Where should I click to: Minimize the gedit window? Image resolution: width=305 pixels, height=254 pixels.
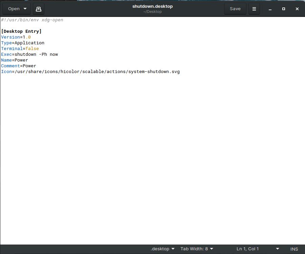pos(270,9)
